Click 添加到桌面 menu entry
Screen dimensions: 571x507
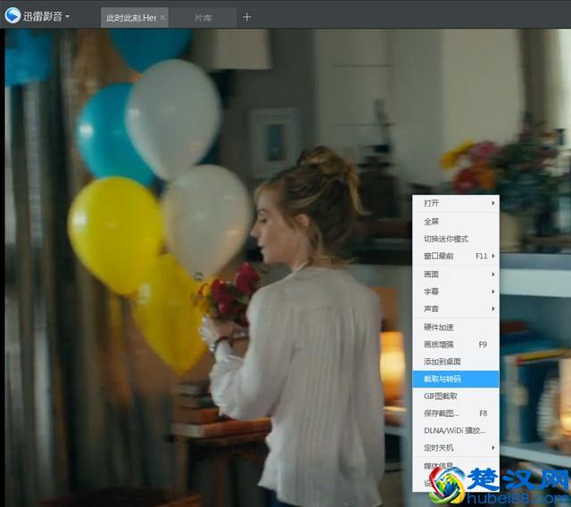[x=455, y=361]
